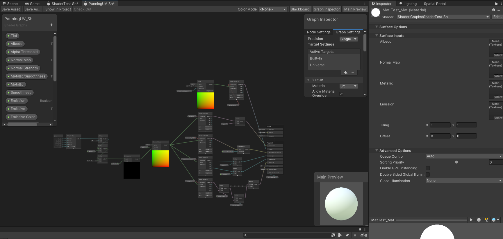The height and width of the screenshot is (239, 503).
Task: Enable GPU Instancing checkbox
Action: [x=428, y=168]
